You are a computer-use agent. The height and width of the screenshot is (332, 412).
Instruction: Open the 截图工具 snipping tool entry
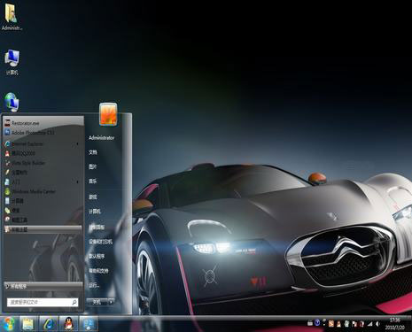point(43,220)
